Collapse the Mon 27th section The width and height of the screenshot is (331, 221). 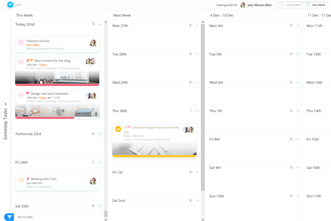click(198, 26)
